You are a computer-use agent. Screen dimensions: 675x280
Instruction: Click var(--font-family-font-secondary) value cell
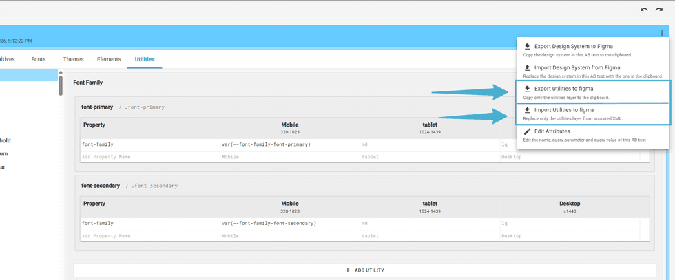coord(290,224)
